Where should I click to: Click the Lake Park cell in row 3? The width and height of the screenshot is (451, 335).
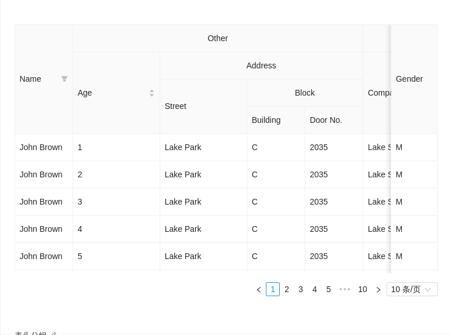[183, 202]
